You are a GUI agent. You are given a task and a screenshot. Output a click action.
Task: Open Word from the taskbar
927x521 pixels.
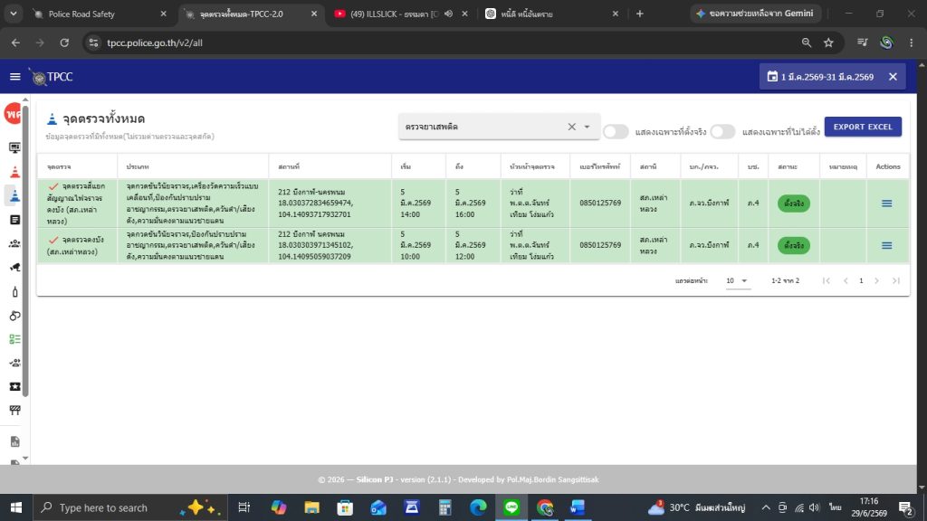click(x=578, y=507)
